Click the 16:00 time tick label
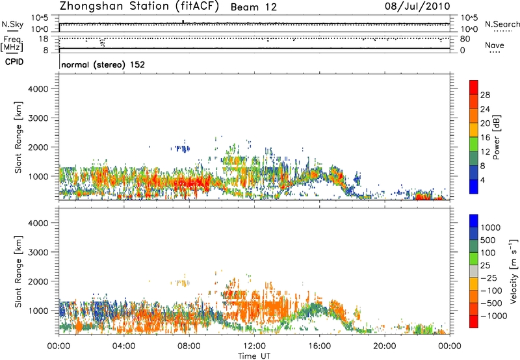This screenshot has height=360, width=520. (x=319, y=346)
